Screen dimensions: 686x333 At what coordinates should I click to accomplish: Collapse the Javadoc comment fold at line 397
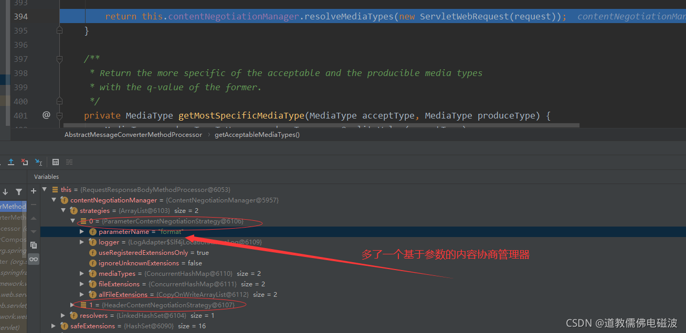[x=59, y=59]
